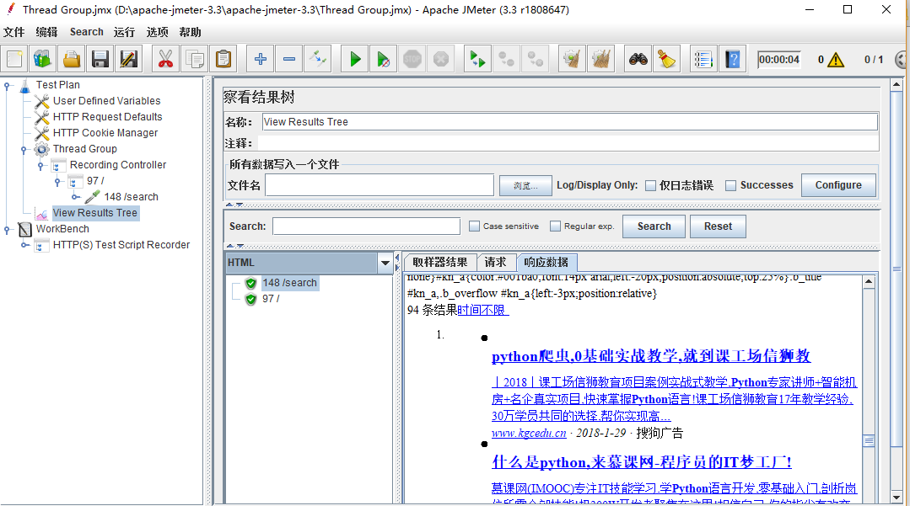Toggle the 148 /search node handle

coord(75,197)
